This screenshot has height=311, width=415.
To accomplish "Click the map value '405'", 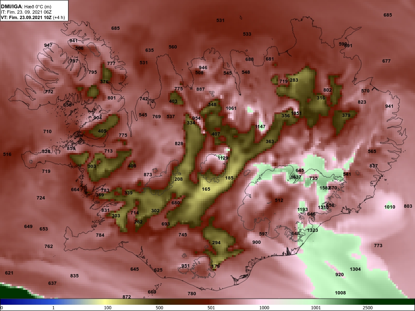I will 102,131.
